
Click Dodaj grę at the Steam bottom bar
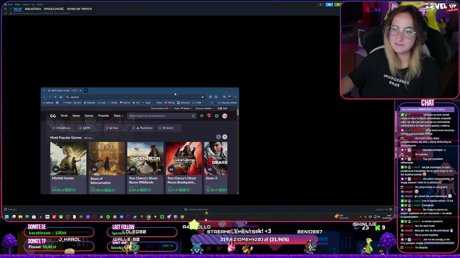pos(10,209)
